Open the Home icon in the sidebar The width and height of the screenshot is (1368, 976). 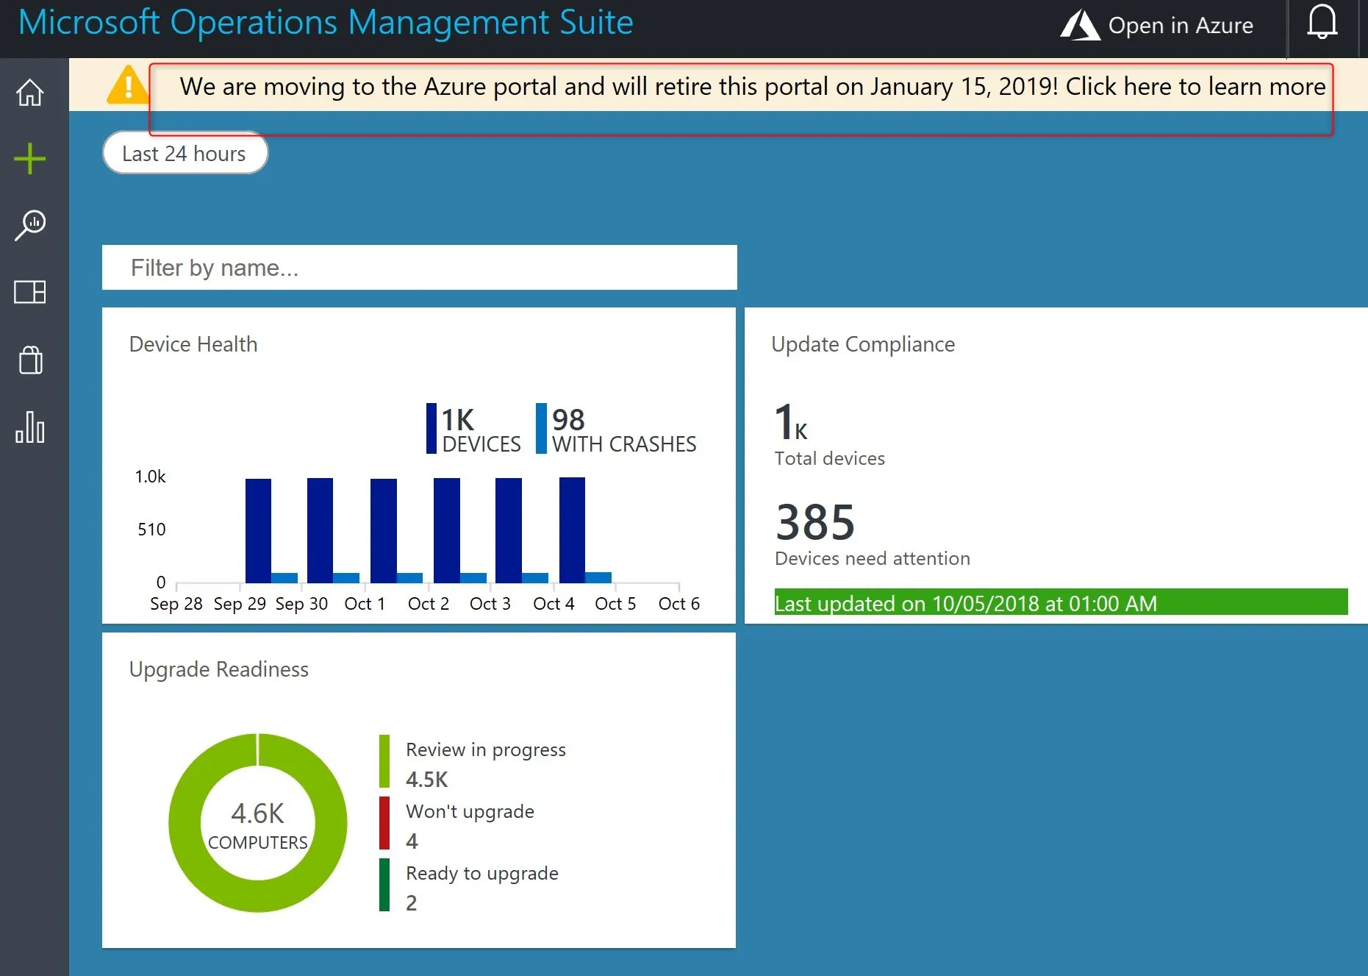[30, 93]
